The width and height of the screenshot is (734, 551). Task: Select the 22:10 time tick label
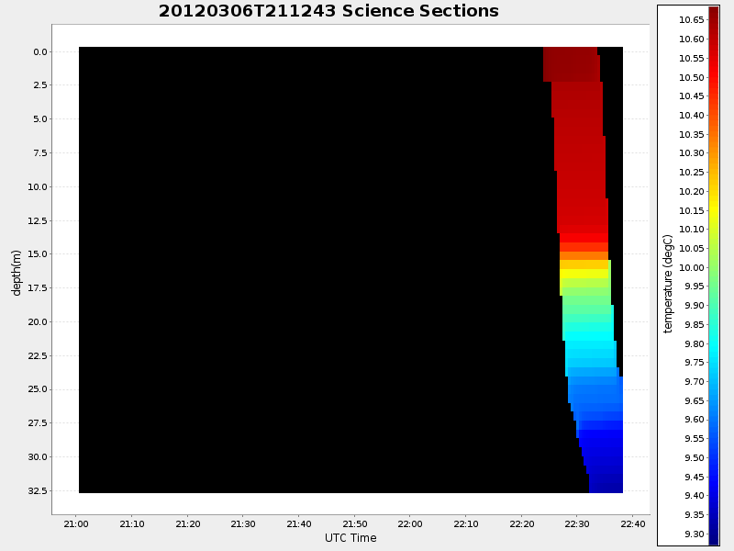tap(466, 523)
